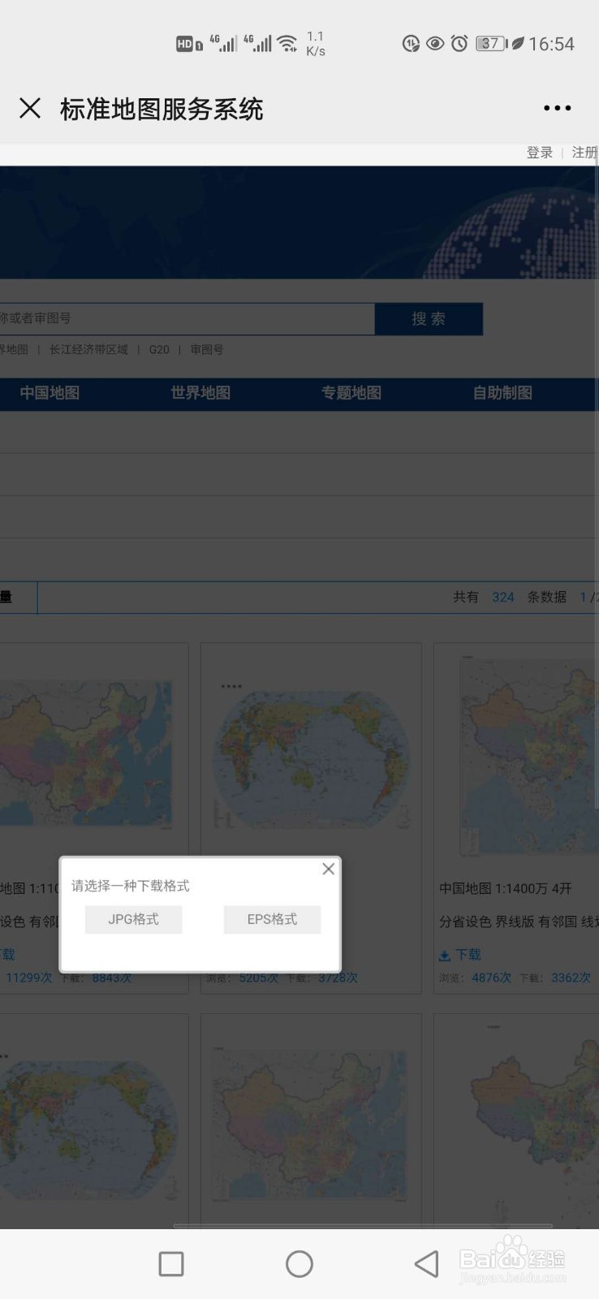Screen dimensions: 599x1299
Task: Click the download arrow icon beside 下载
Action: 445,956
